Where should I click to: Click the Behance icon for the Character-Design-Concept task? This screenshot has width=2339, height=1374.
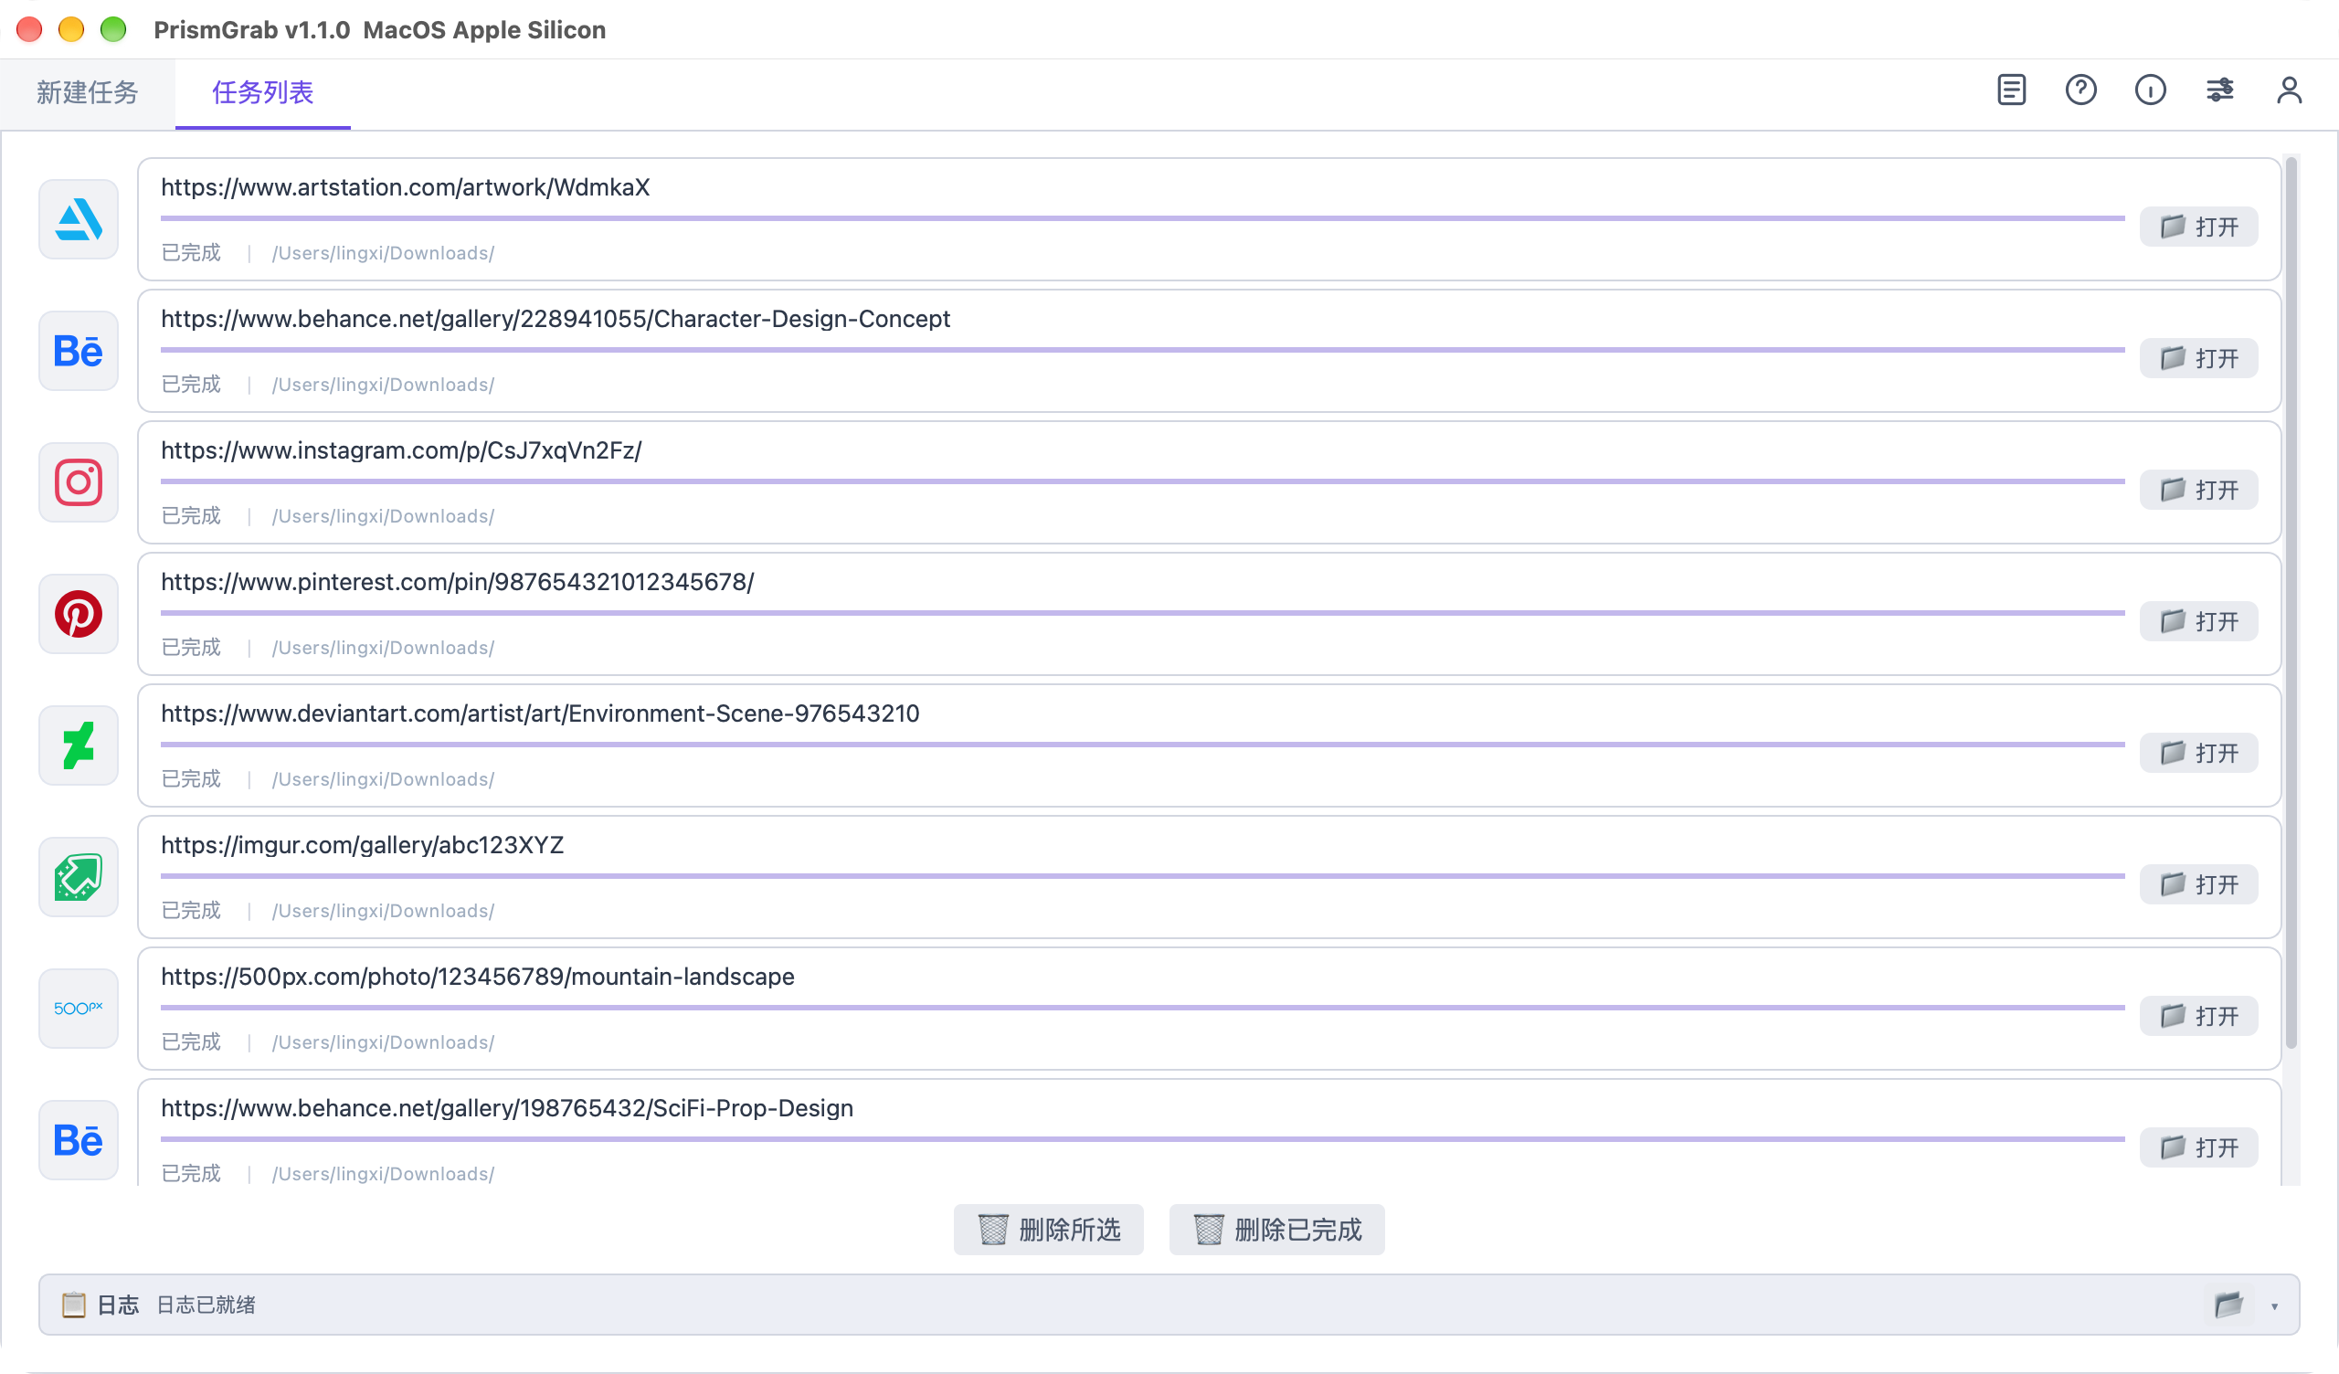pyautogui.click(x=78, y=351)
